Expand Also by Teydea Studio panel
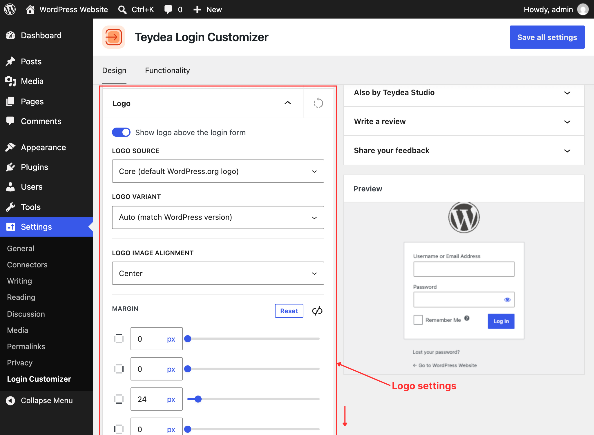 pyautogui.click(x=464, y=93)
